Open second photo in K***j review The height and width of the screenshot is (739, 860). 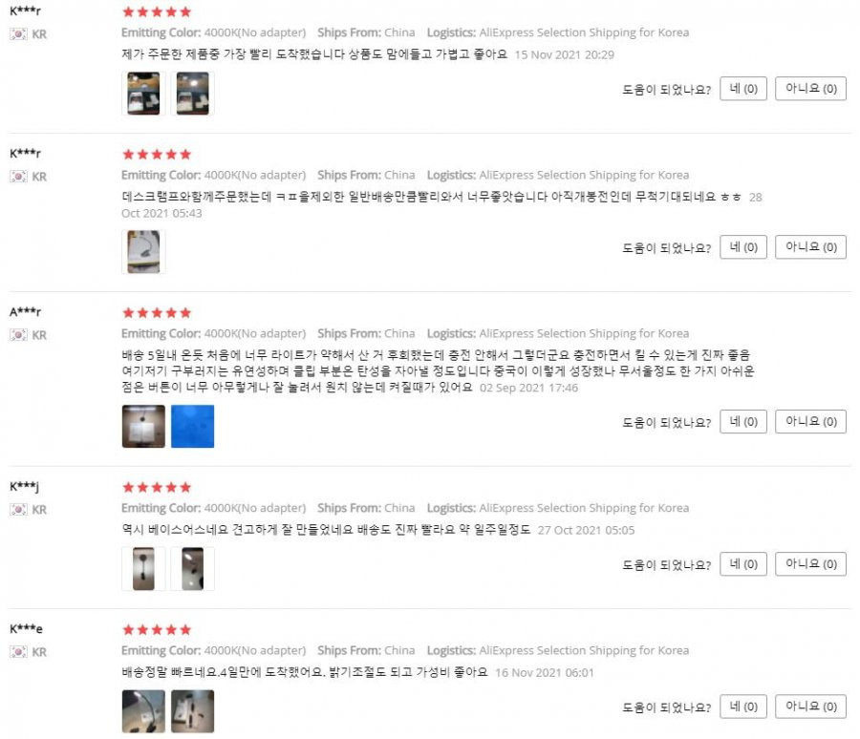click(x=192, y=568)
